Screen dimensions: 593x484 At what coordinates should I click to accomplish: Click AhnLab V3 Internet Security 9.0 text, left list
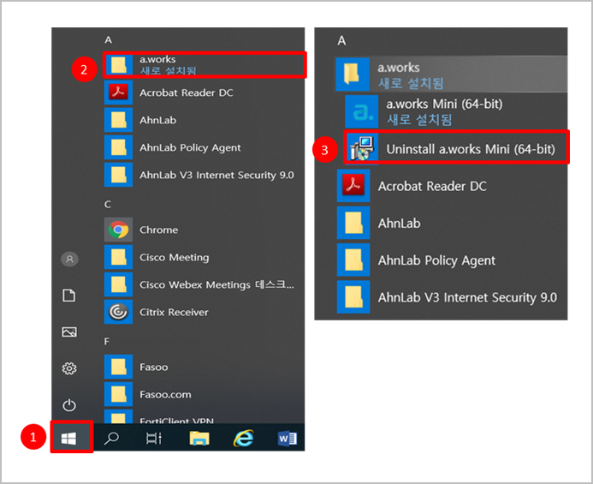tap(216, 175)
